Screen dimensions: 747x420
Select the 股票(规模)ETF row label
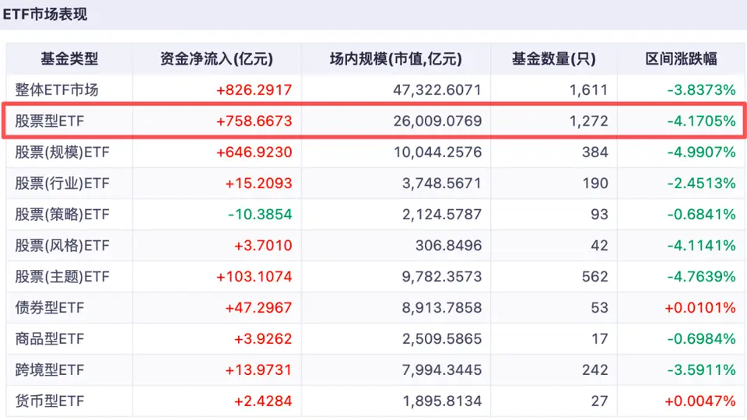62,152
